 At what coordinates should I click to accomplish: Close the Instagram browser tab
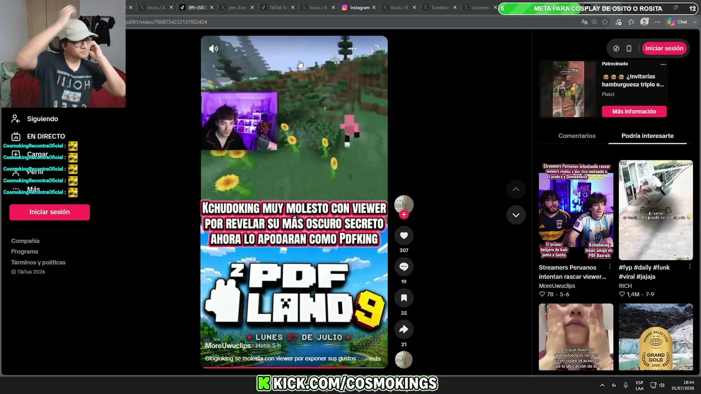click(375, 8)
